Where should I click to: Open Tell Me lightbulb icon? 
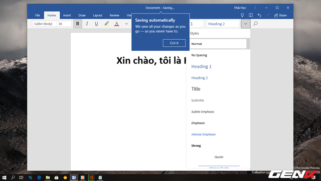point(242,15)
